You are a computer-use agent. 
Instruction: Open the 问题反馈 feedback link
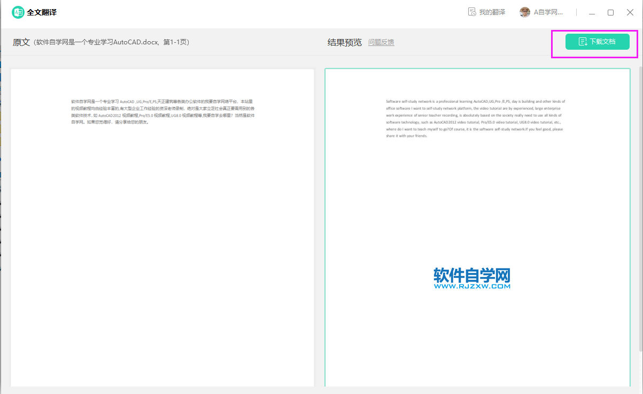click(x=382, y=42)
